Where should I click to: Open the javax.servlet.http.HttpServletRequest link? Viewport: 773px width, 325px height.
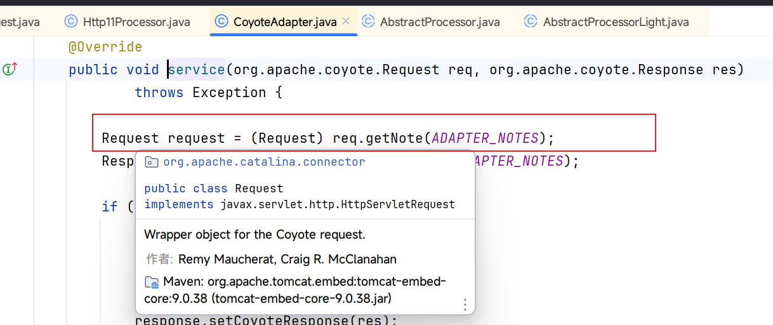click(x=337, y=204)
